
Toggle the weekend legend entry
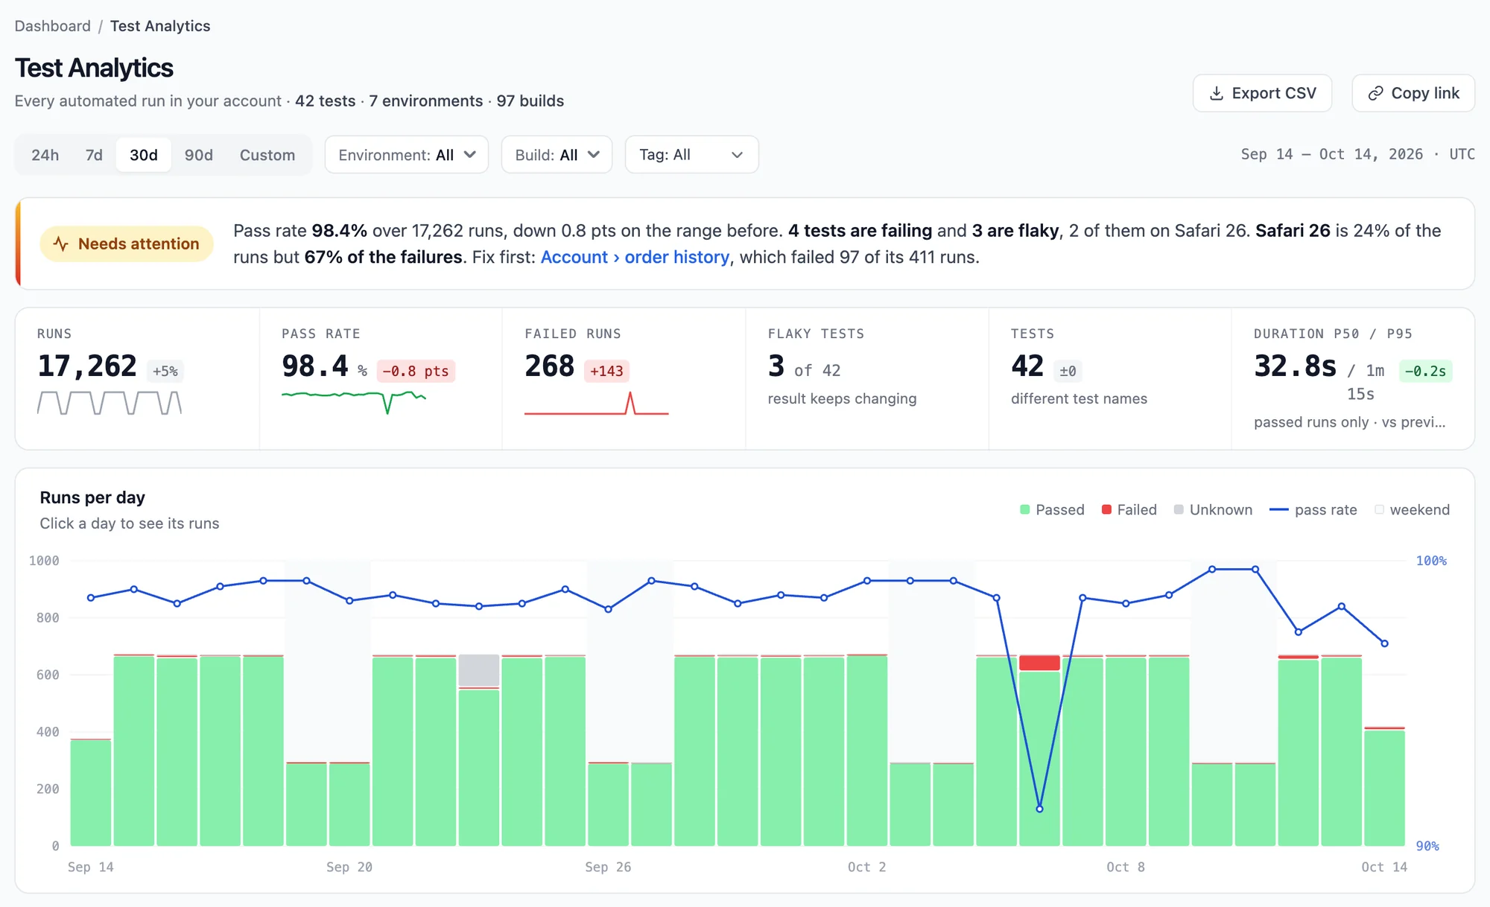click(1412, 509)
